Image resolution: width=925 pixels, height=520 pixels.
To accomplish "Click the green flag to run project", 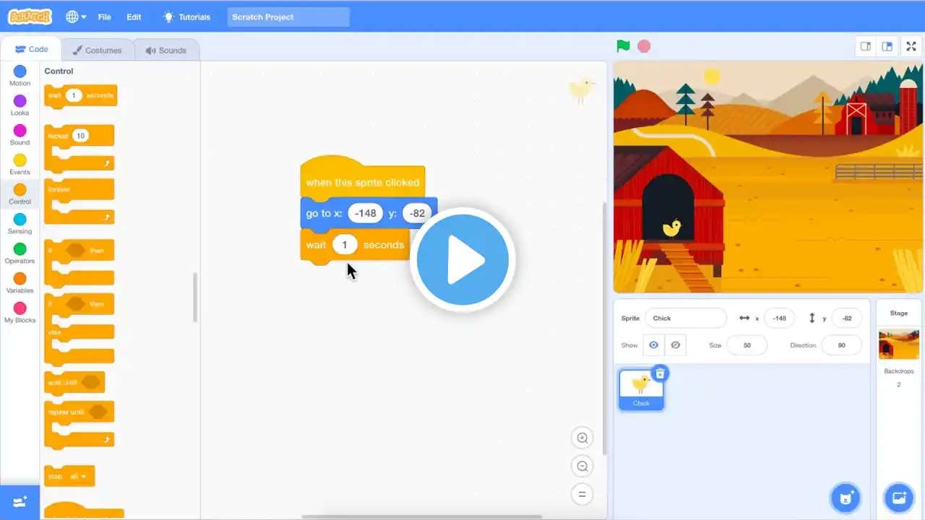I will [623, 46].
